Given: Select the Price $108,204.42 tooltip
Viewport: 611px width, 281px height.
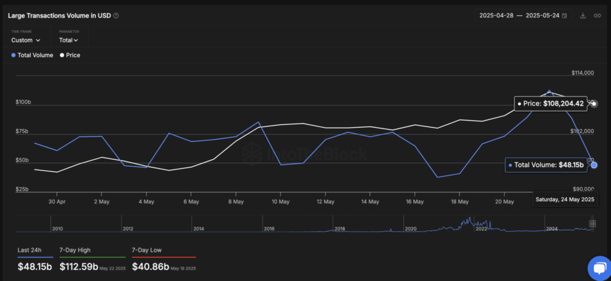Looking at the screenshot, I should point(551,104).
